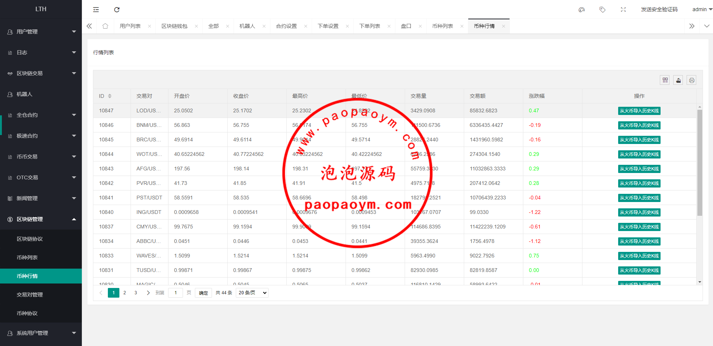Toggle fullscreen mode icon

pyautogui.click(x=623, y=10)
